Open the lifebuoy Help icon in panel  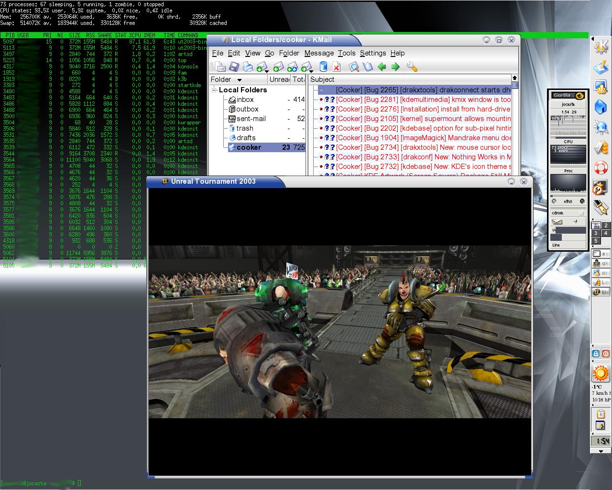(x=601, y=168)
